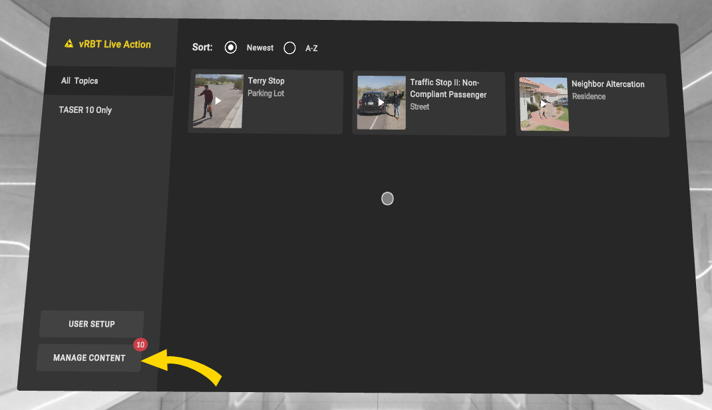Switch to the All Topics category
The image size is (712, 410).
[x=80, y=81]
